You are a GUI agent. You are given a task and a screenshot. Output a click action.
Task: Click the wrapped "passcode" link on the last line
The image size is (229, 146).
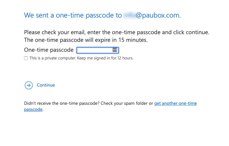click(33, 109)
